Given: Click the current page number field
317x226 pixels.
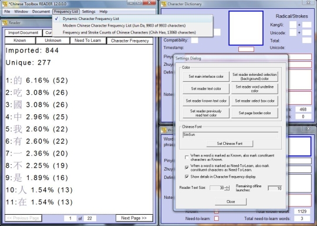Looking at the screenshot, I should [70, 218].
